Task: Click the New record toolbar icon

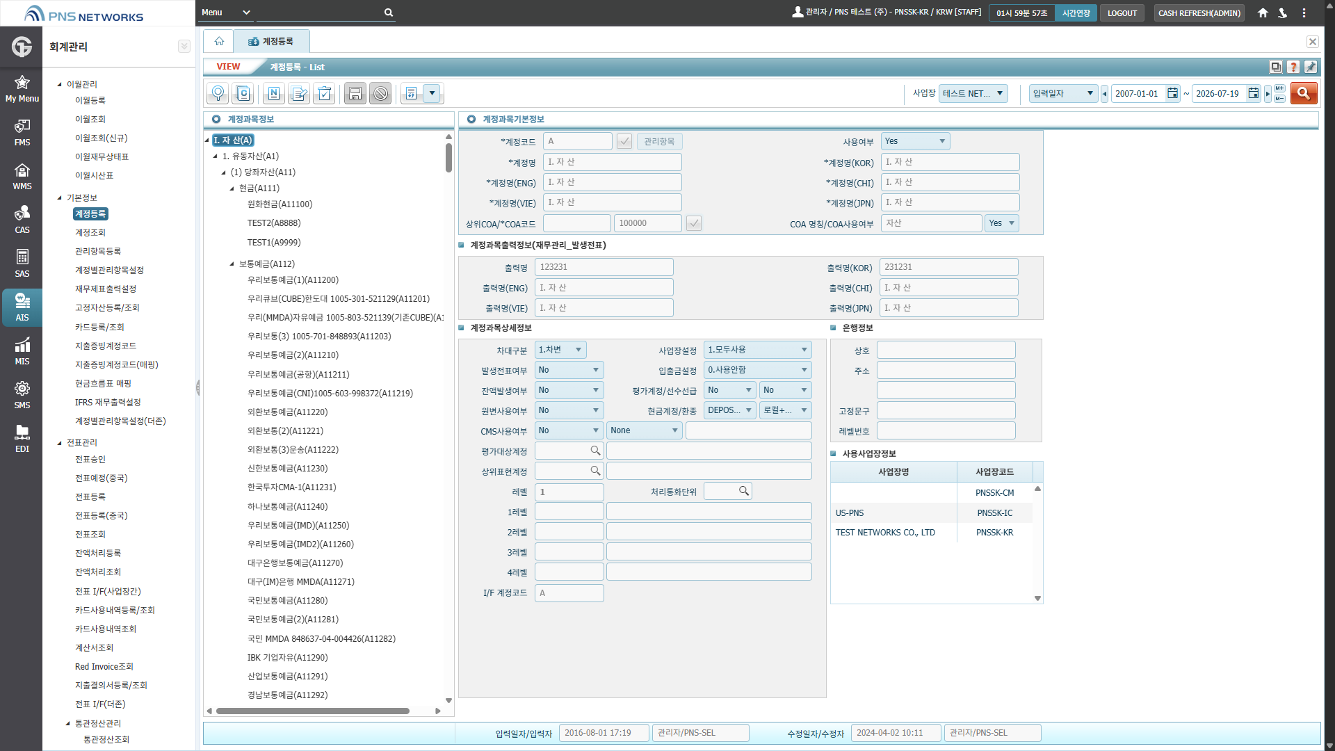Action: (274, 93)
